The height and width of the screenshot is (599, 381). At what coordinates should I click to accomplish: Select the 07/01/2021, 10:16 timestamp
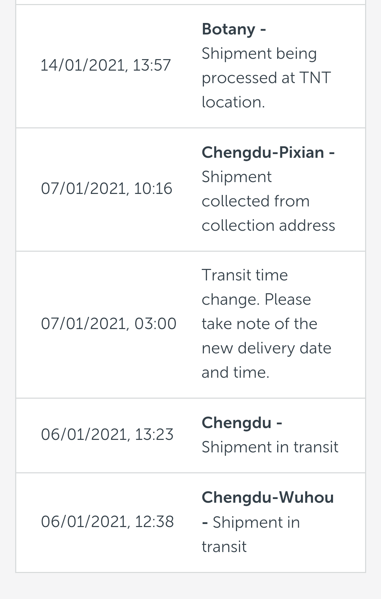[x=106, y=188]
